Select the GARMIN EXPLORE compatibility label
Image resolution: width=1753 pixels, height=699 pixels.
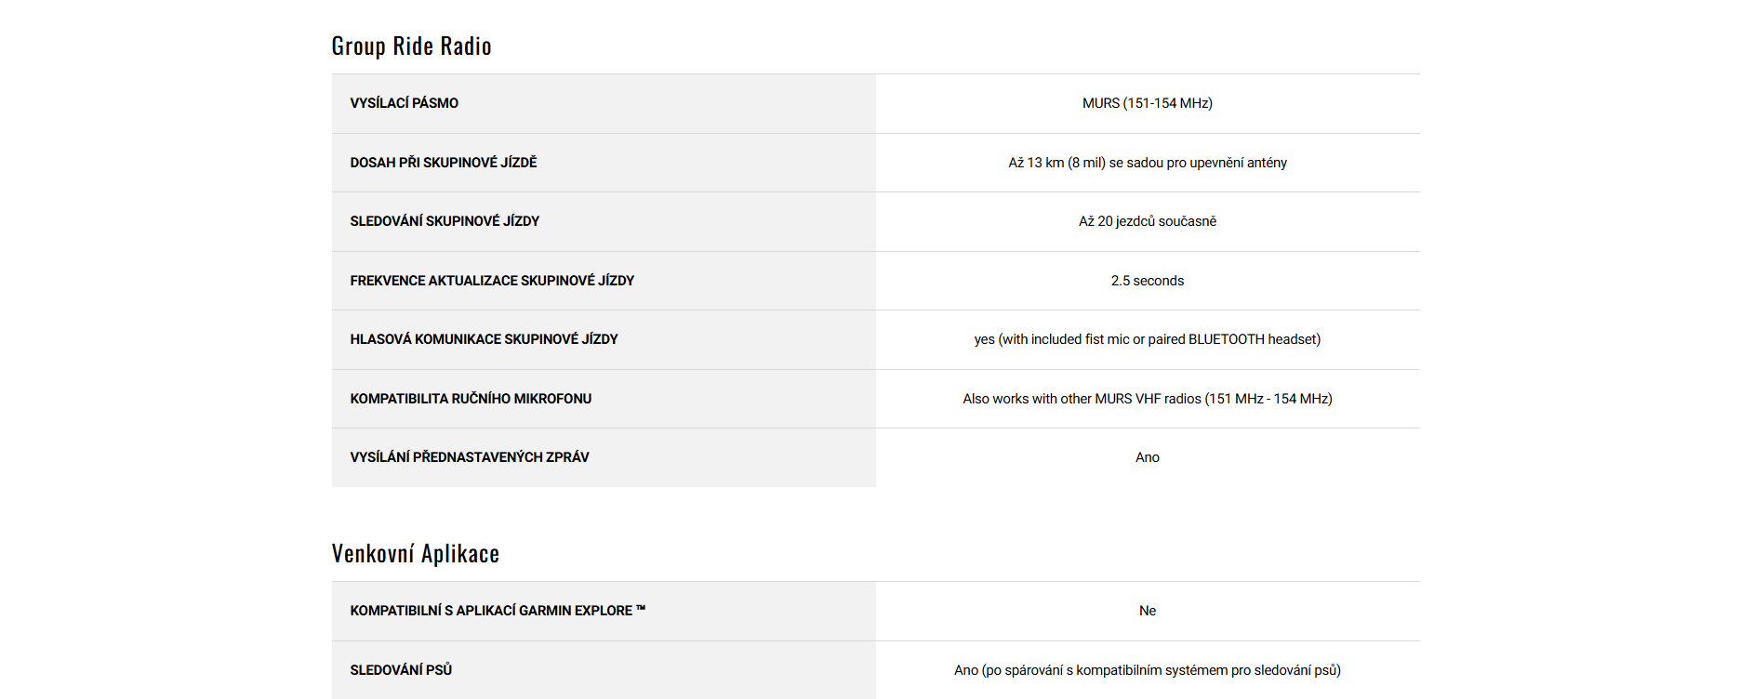498,611
